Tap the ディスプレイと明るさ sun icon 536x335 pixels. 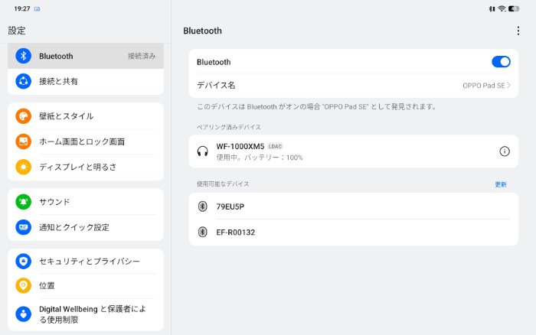(x=23, y=167)
